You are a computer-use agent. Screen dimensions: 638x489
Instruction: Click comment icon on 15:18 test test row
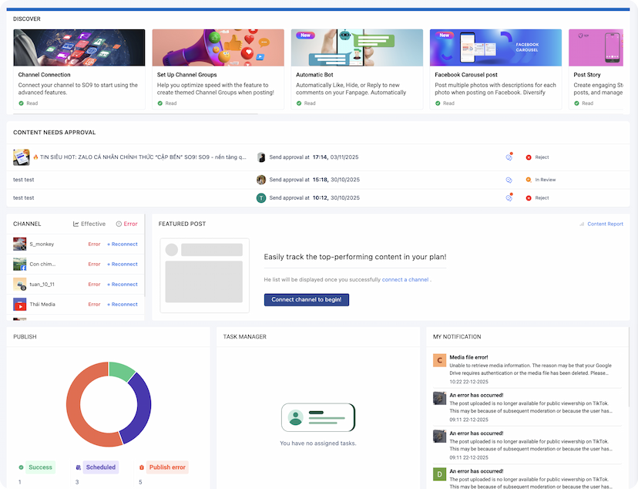click(x=509, y=180)
